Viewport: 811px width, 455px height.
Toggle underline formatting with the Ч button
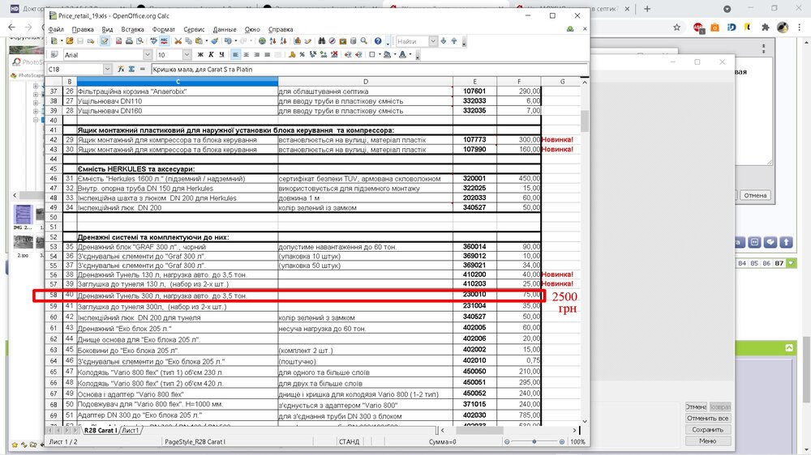coord(221,55)
